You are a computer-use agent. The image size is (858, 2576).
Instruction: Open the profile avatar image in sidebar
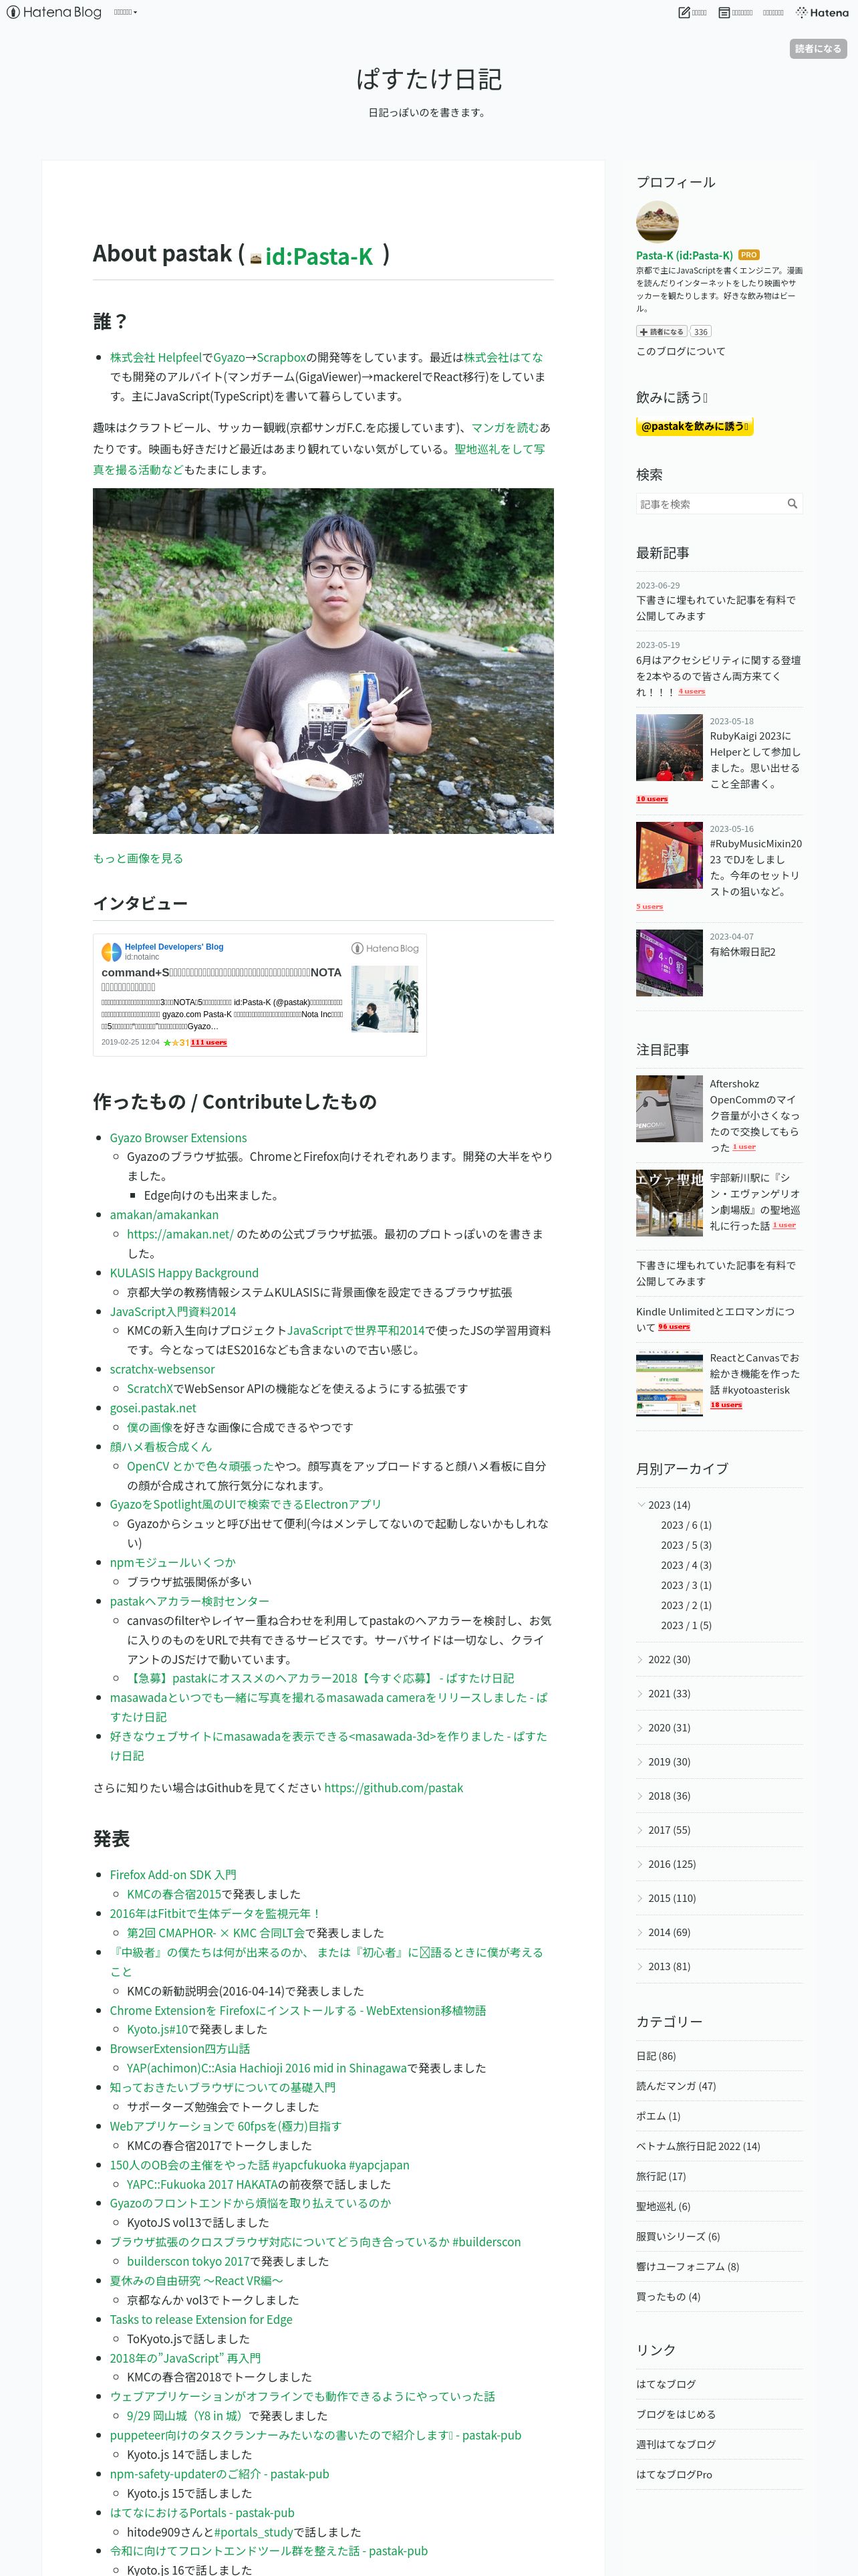[656, 221]
